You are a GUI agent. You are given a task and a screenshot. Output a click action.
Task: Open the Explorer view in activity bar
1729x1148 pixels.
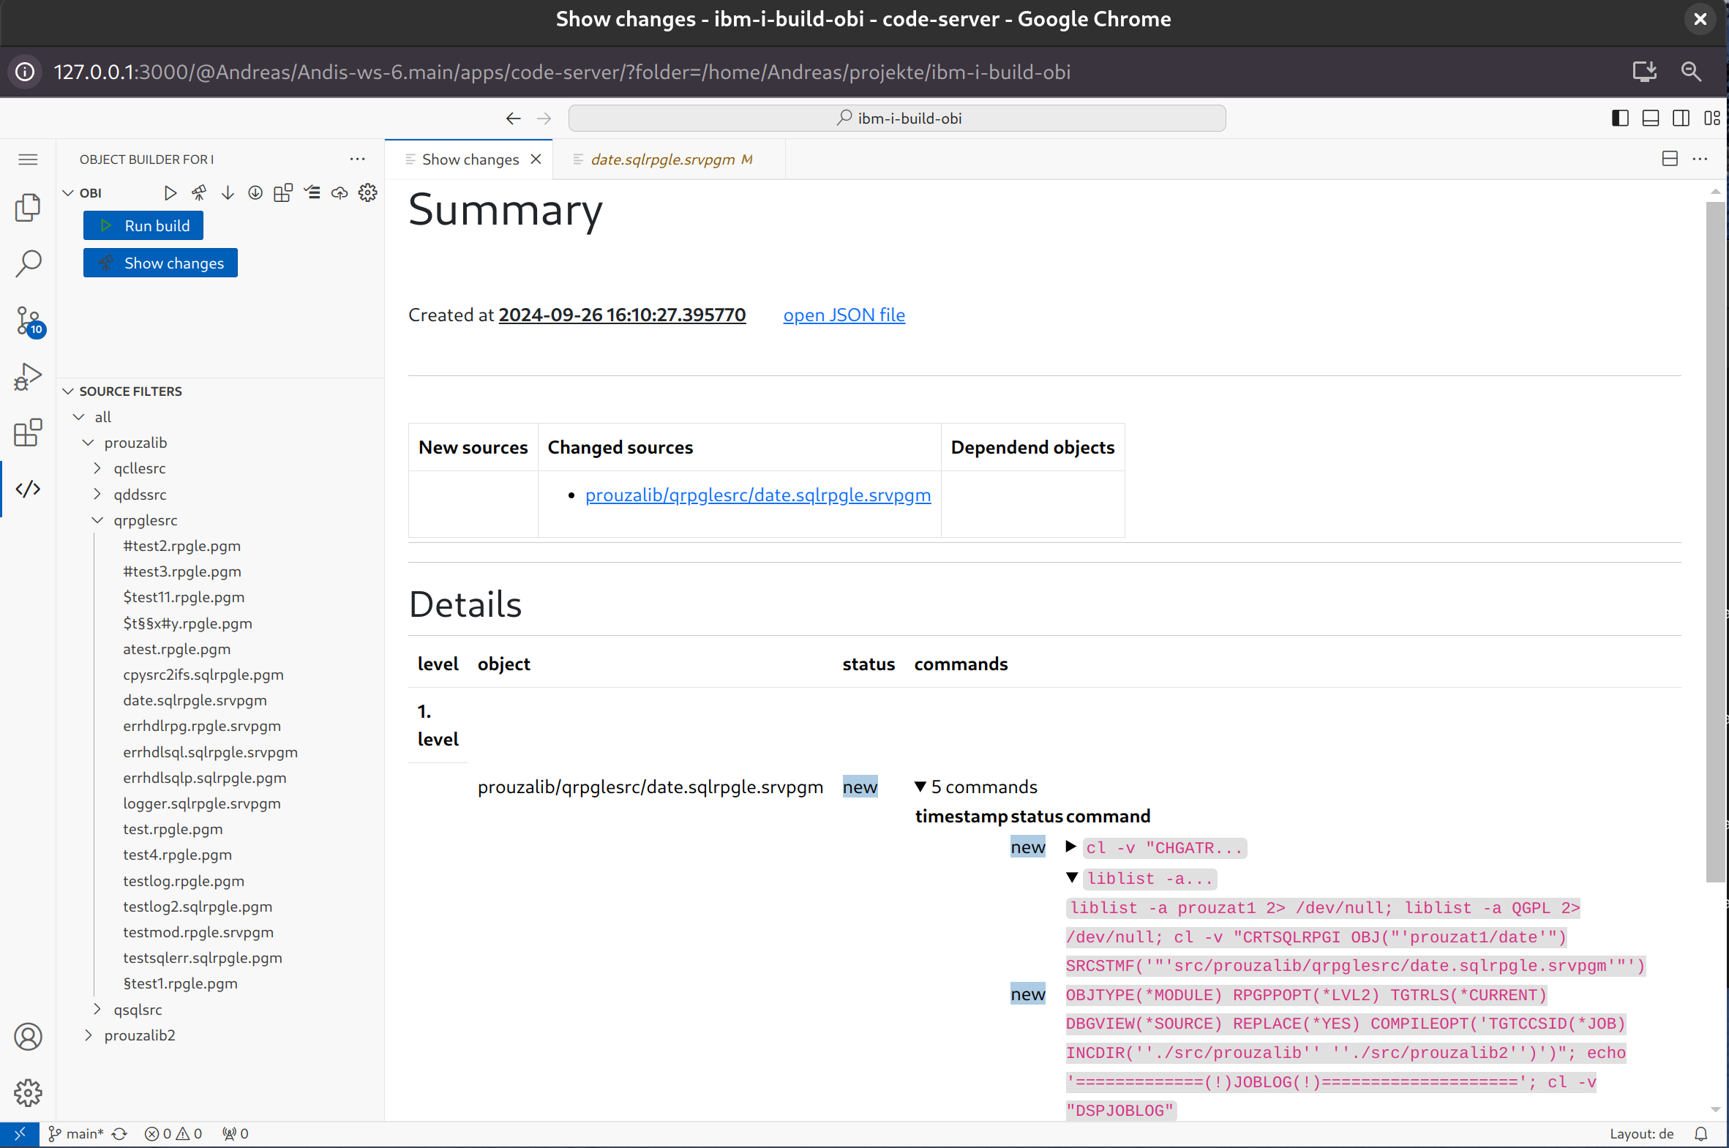28,207
